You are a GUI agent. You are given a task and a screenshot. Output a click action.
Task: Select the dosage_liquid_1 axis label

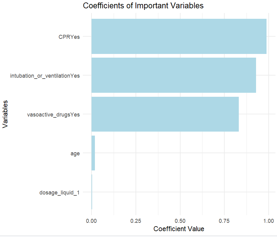tap(59, 192)
